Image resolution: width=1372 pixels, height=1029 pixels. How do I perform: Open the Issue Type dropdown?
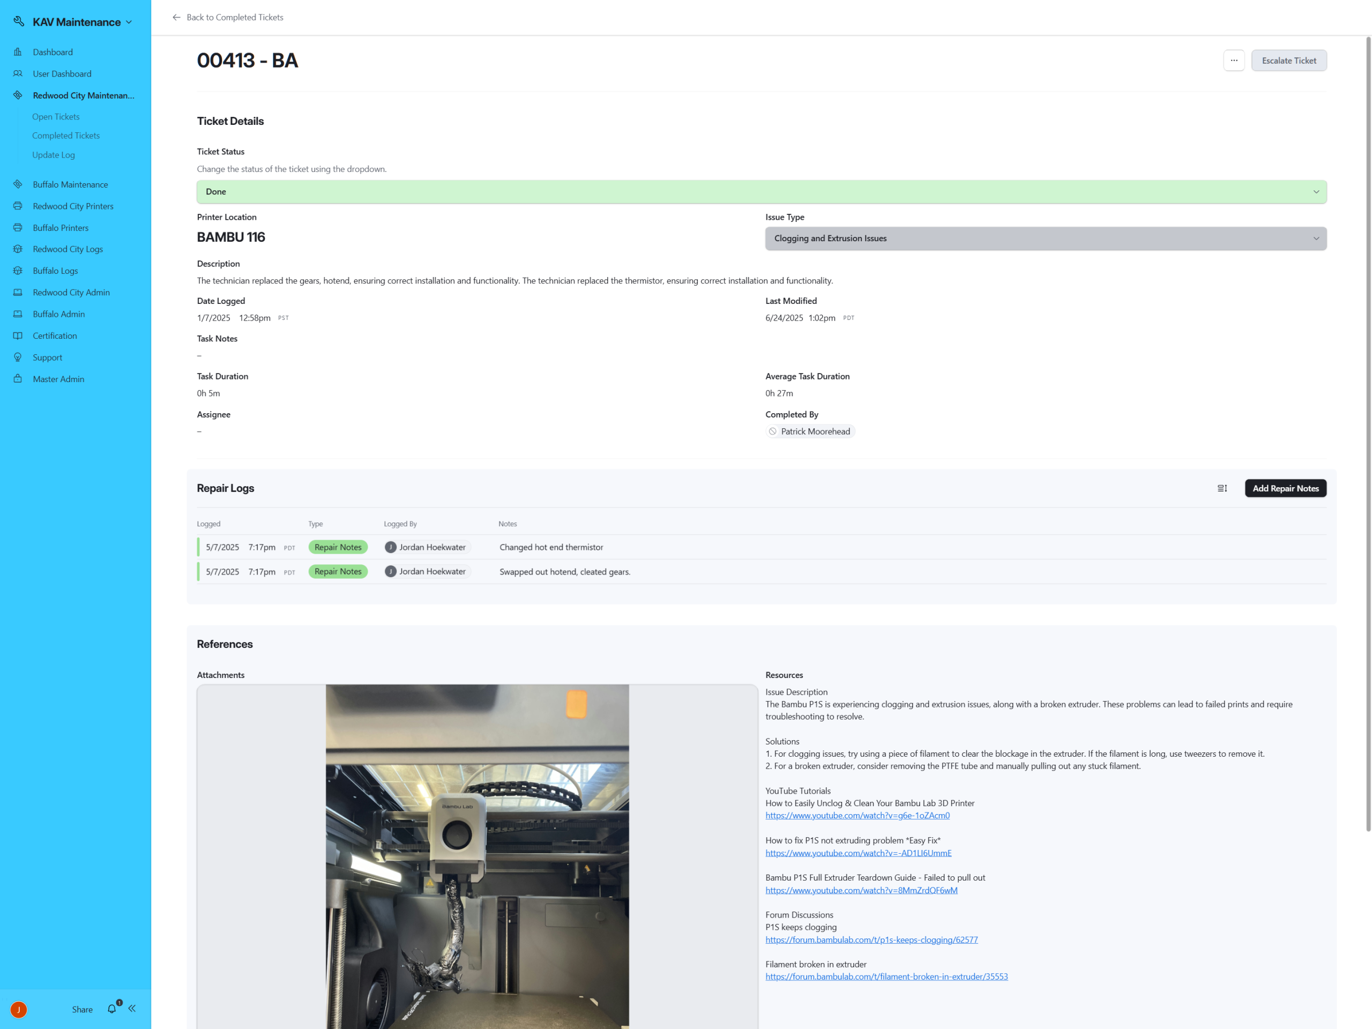[1045, 238]
